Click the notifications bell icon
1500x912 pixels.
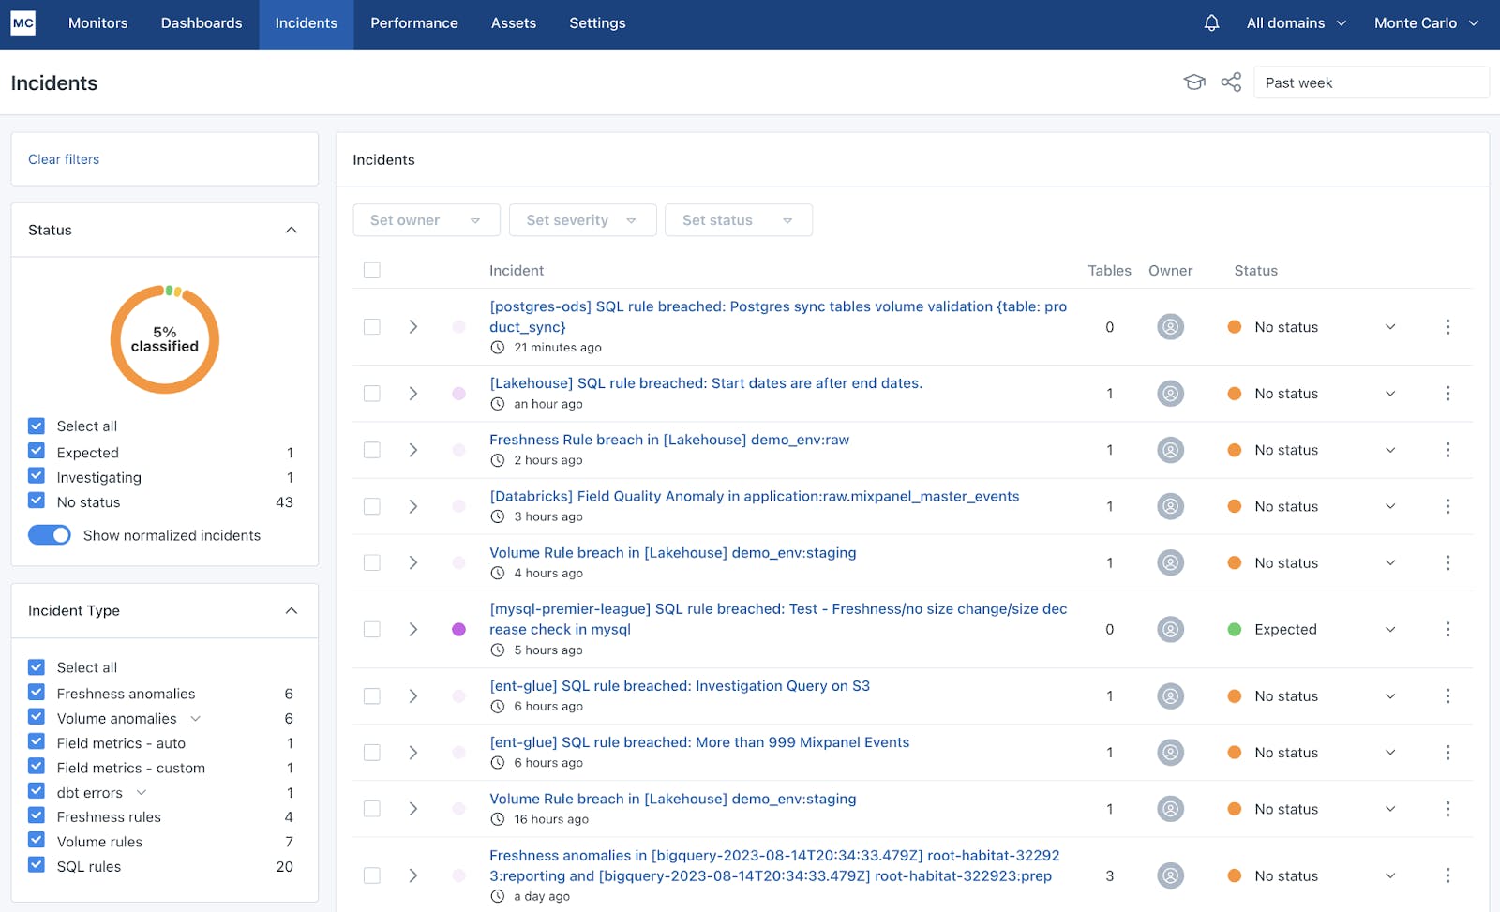[x=1211, y=23]
